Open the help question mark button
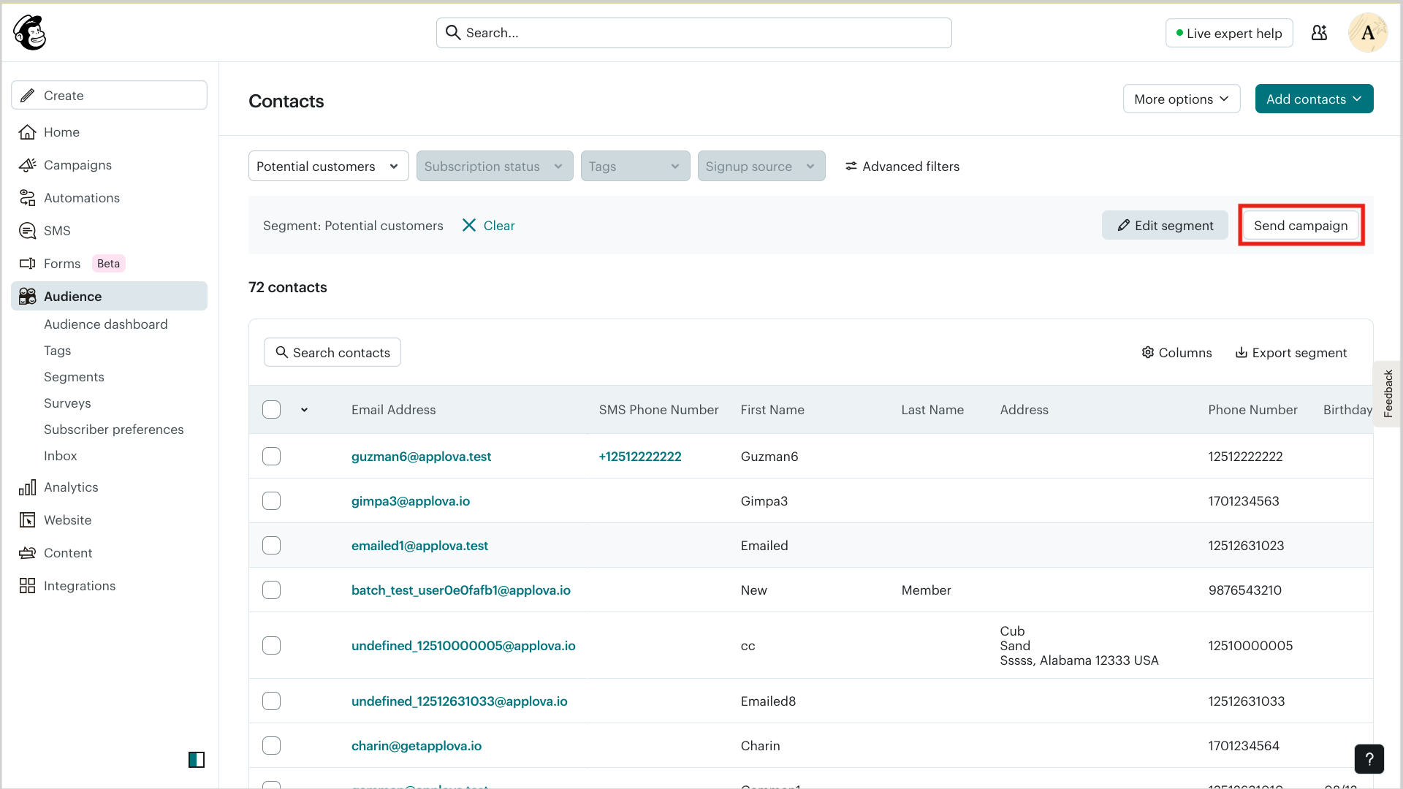The height and width of the screenshot is (789, 1403). pos(1369,759)
